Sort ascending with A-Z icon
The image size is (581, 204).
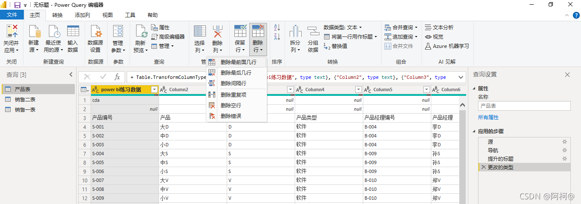[x=277, y=28]
